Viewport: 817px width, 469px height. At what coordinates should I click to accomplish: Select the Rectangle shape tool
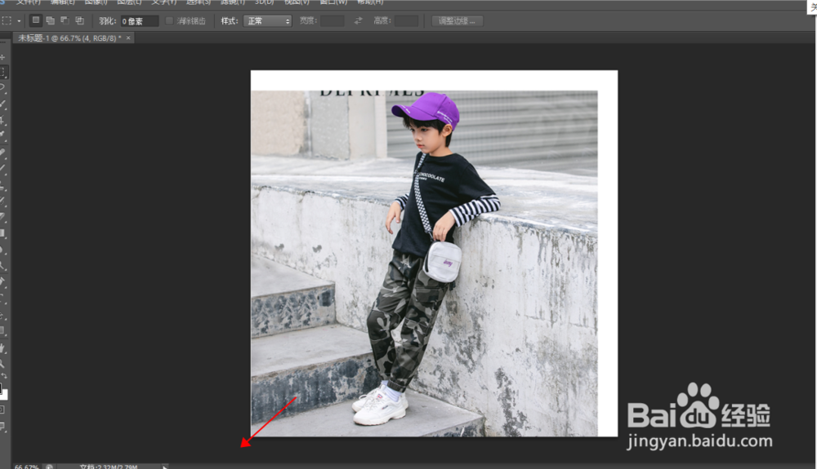[2, 330]
